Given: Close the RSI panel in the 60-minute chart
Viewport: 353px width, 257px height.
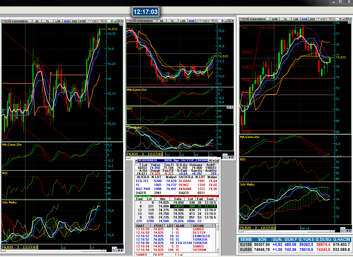Looking at the screenshot, I should (x=232, y=107).
